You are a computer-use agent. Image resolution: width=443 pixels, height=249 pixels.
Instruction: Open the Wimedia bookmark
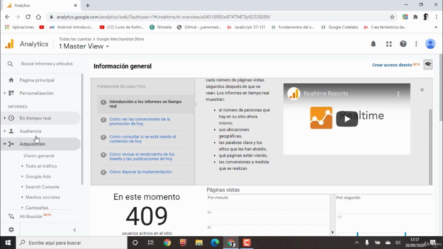pyautogui.click(x=161, y=27)
